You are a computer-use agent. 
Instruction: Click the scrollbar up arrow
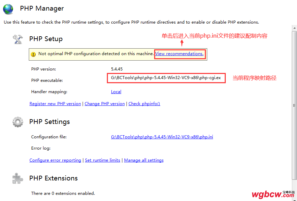(x=294, y=28)
